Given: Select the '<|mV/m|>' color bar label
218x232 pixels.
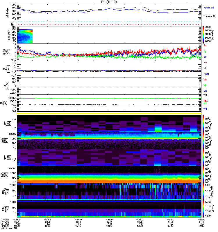Looking at the screenshot, I should point(212,192).
